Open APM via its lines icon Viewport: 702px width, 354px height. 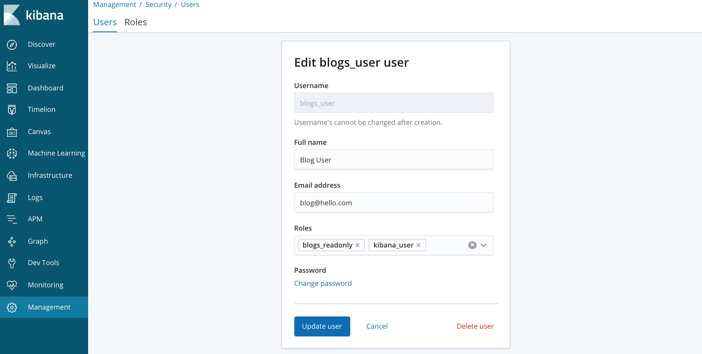12,220
